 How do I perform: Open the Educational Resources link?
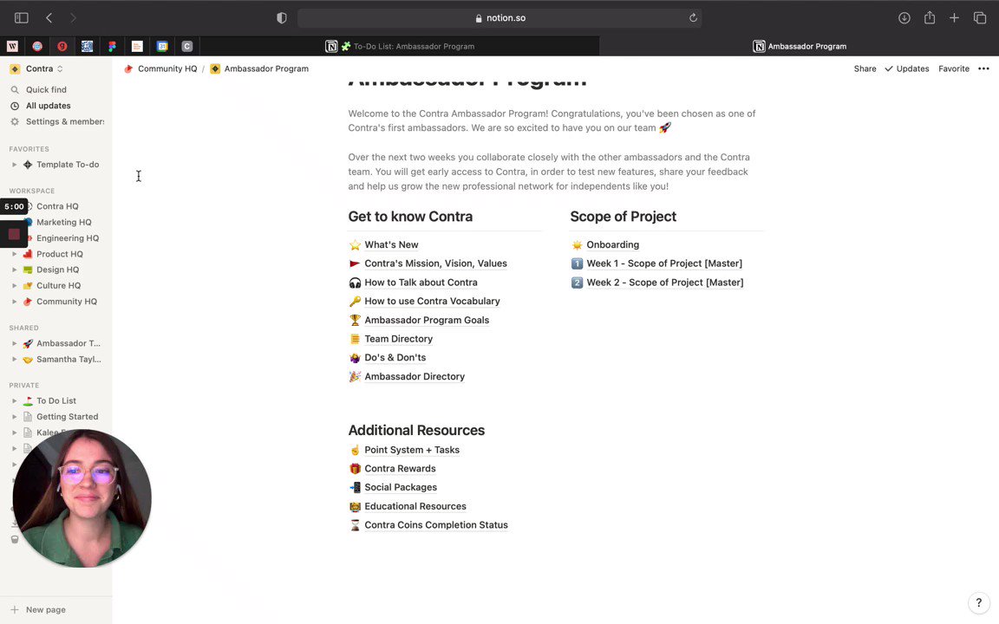point(415,506)
